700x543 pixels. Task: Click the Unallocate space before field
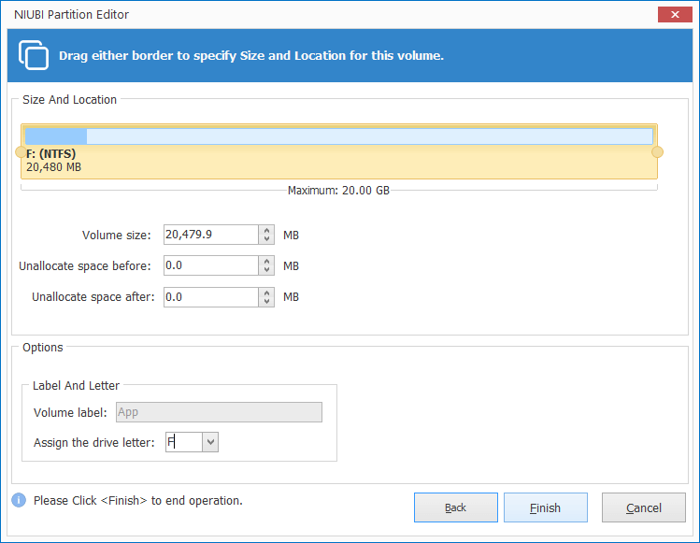[210, 266]
